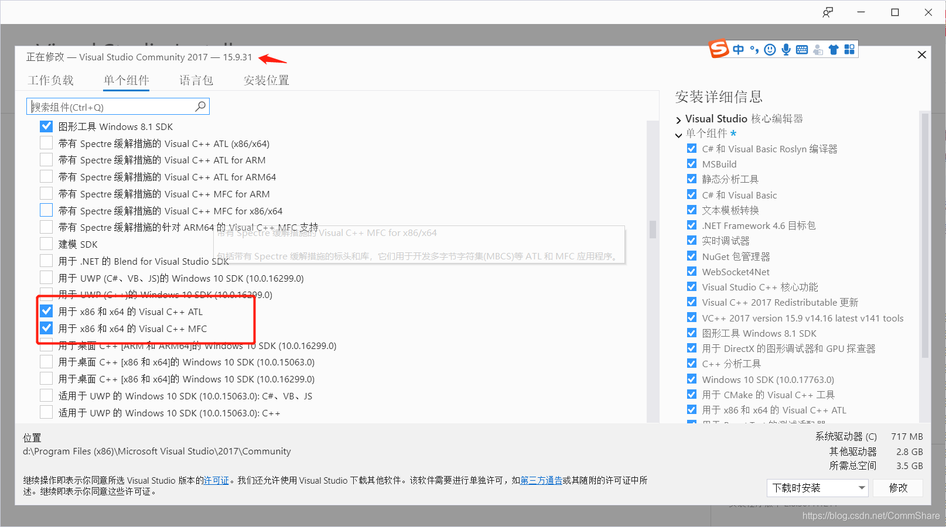946x527 pixels.
Task: Uncheck VC++ 2017 version 15.9 v14.16 tools
Action: pos(692,317)
